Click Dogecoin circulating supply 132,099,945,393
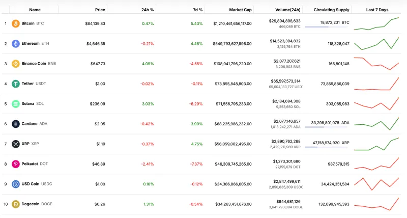Viewport: 407px width, 218px height. (334, 204)
